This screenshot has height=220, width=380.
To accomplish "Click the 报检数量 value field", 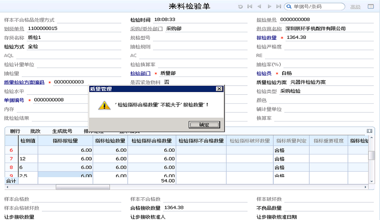I will (x=330, y=37).
